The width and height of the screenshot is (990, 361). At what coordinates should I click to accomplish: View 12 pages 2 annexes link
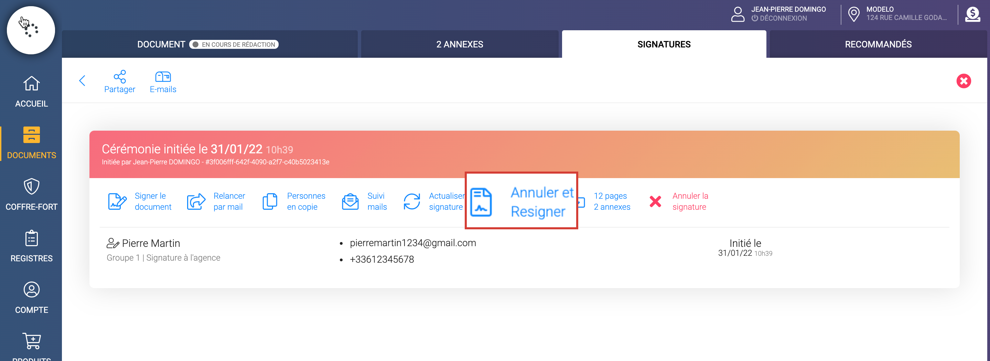[x=612, y=201]
